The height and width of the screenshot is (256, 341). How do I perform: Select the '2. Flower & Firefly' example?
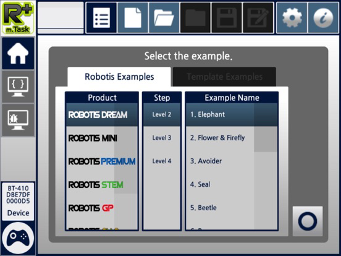click(x=232, y=138)
